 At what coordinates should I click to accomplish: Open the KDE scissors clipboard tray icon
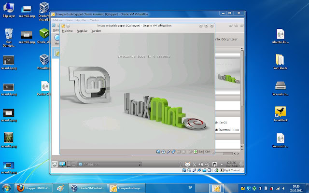194,164
